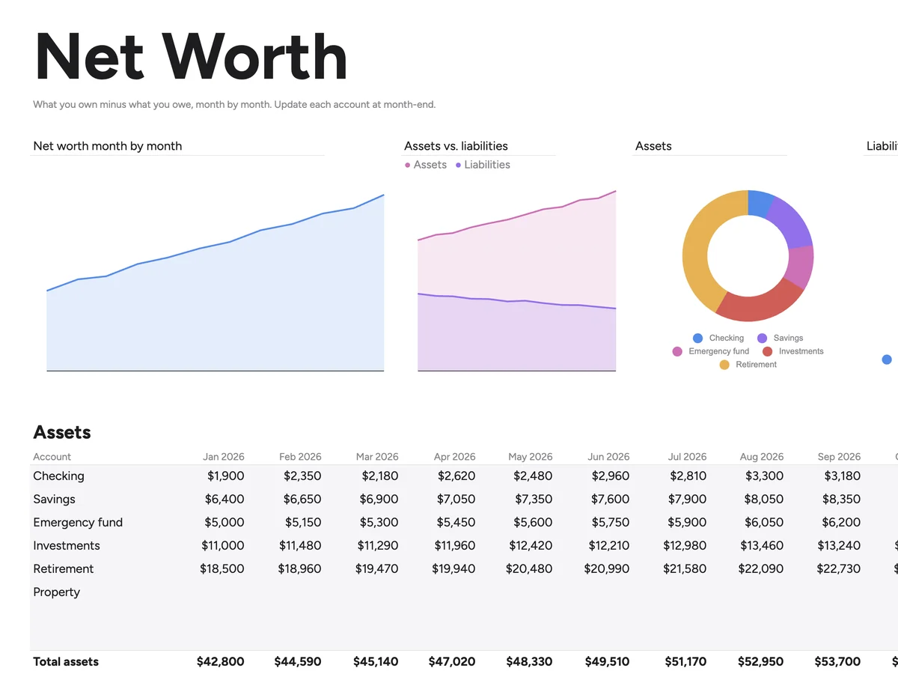The height and width of the screenshot is (674, 898).
Task: Click Emergency fund May 2026 cell $5,600
Action: click(x=533, y=523)
